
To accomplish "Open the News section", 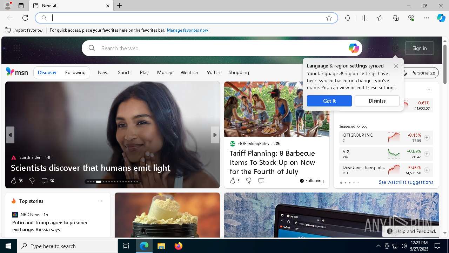I will point(103,72).
